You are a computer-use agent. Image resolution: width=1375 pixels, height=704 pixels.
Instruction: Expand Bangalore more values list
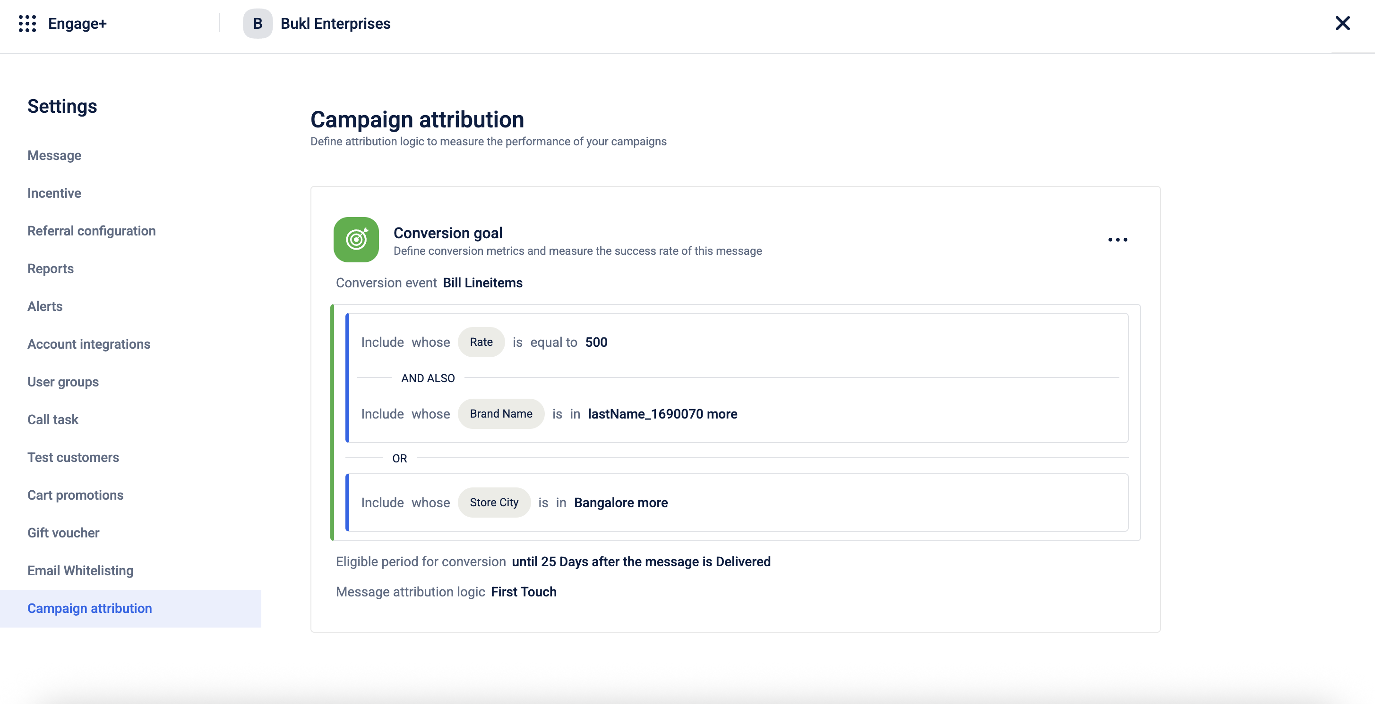click(x=652, y=503)
